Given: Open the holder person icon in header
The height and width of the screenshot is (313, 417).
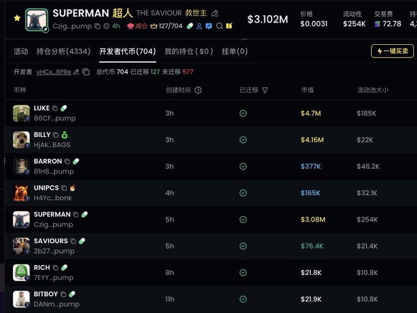Looking at the screenshot, I should pos(199,26).
